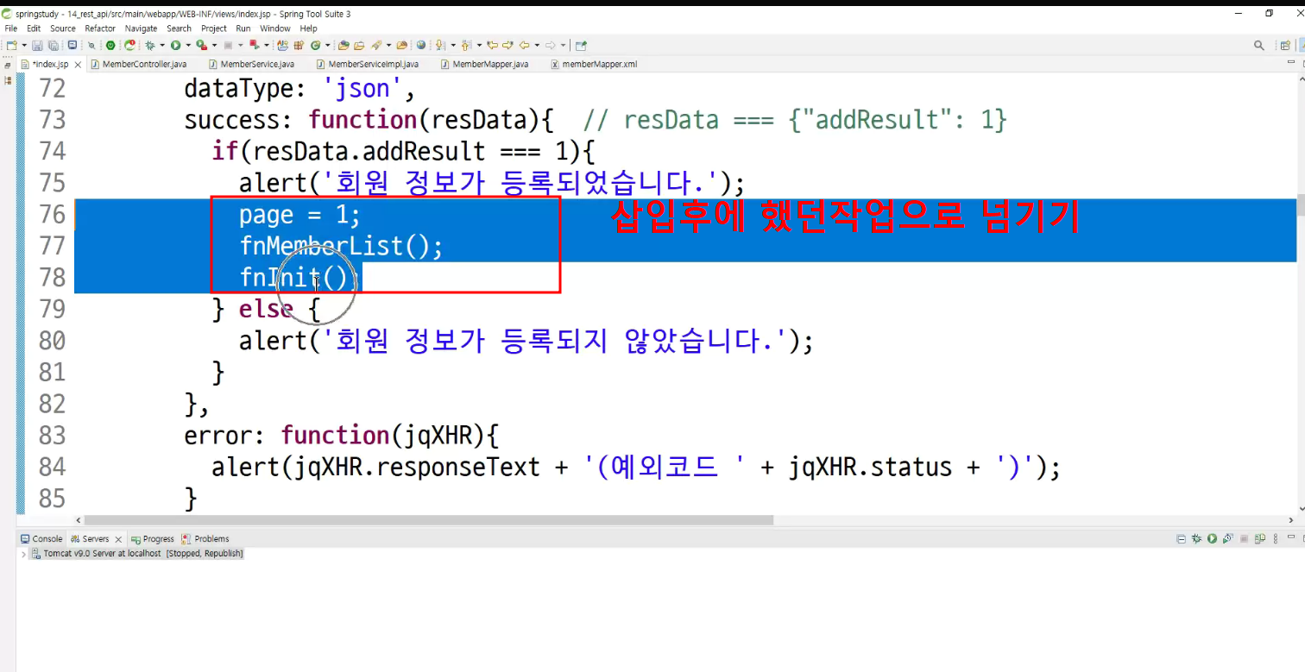Click the Open Perspective icon
This screenshot has width=1305, height=672.
(1284, 46)
